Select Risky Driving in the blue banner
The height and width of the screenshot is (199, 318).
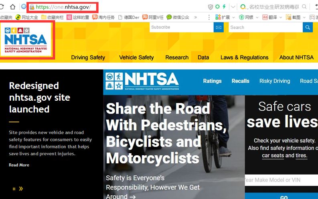click(275, 81)
